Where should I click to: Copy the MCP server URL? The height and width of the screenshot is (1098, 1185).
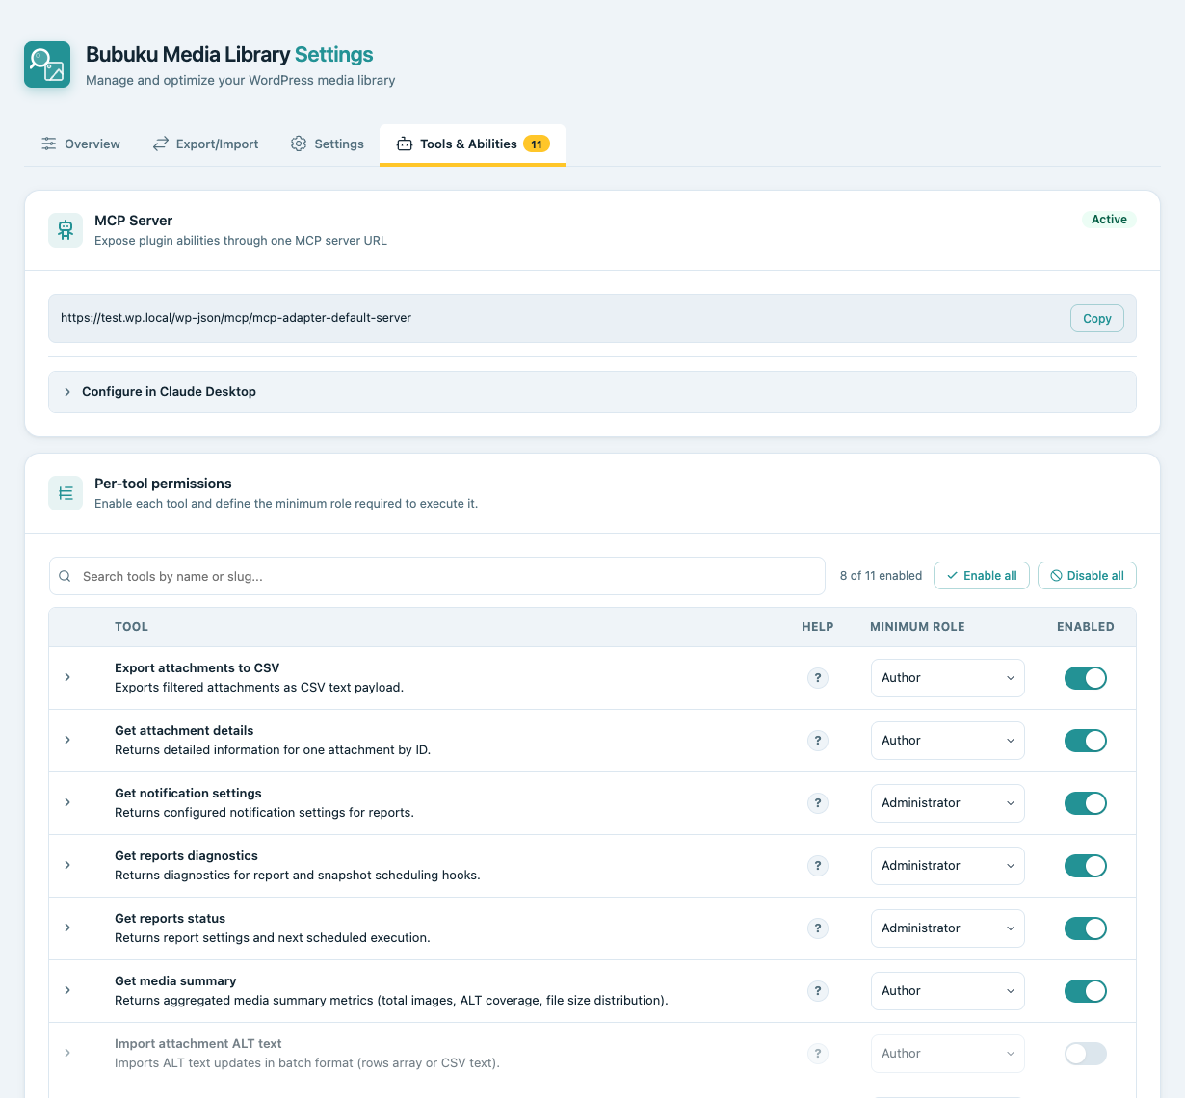1097,319
